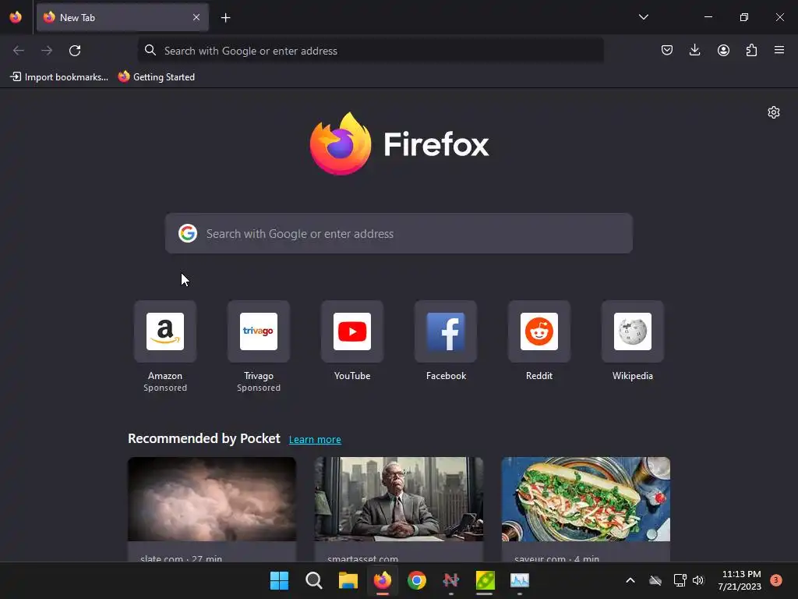Open the Firefox account menu
This screenshot has width=798, height=599.
pyautogui.click(x=723, y=50)
